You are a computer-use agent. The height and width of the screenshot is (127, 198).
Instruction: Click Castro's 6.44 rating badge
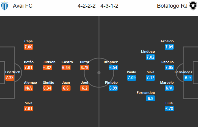pos(66,67)
